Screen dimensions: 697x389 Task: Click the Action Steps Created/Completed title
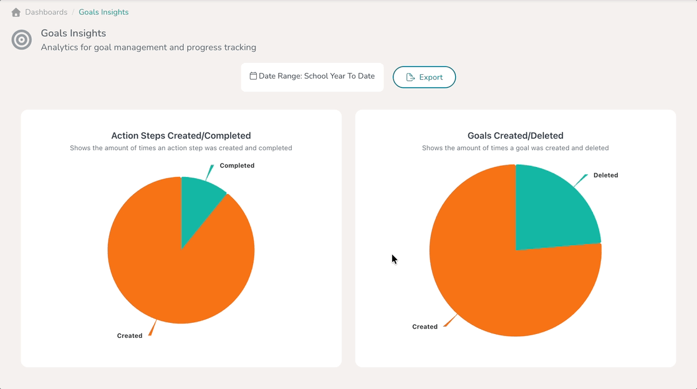(181, 136)
